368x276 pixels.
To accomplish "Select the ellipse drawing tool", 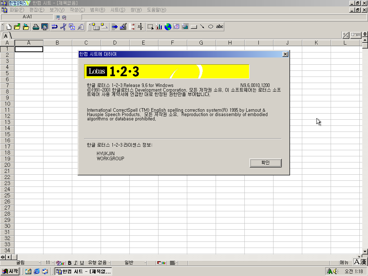I will click(211, 27).
